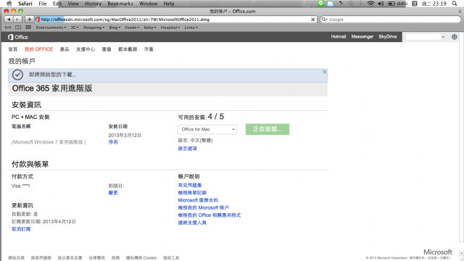
Task: Select 我的 OFFICE tab
Action: tap(38, 49)
